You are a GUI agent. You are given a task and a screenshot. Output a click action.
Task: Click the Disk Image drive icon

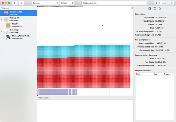6,31
